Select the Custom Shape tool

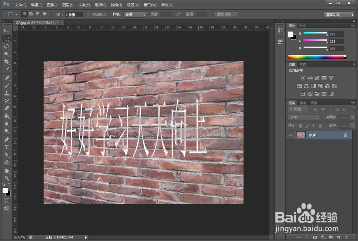point(6,162)
